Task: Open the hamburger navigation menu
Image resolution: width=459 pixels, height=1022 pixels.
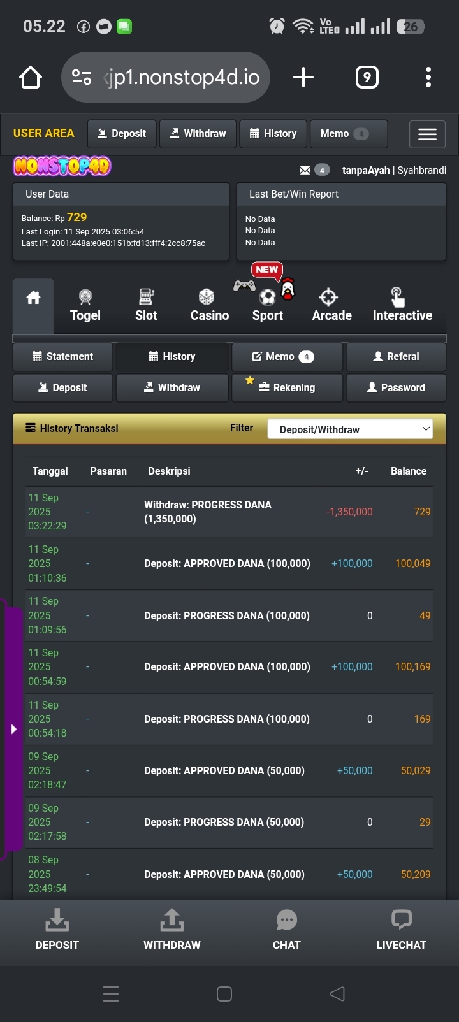Action: click(427, 134)
